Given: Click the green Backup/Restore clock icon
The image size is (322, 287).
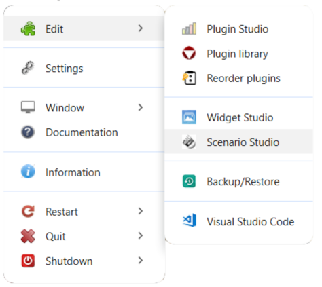Looking at the screenshot, I should click(x=189, y=181).
